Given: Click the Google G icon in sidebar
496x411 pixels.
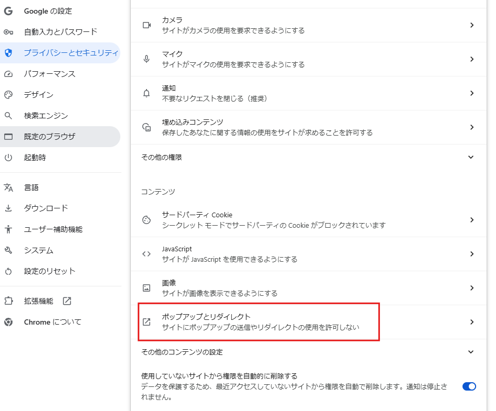Looking at the screenshot, I should 8,11.
